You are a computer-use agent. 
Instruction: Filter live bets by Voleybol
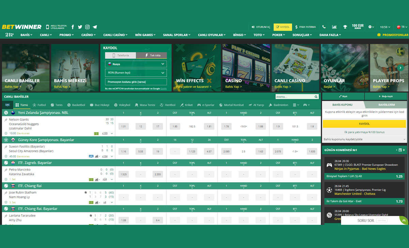[122, 105]
